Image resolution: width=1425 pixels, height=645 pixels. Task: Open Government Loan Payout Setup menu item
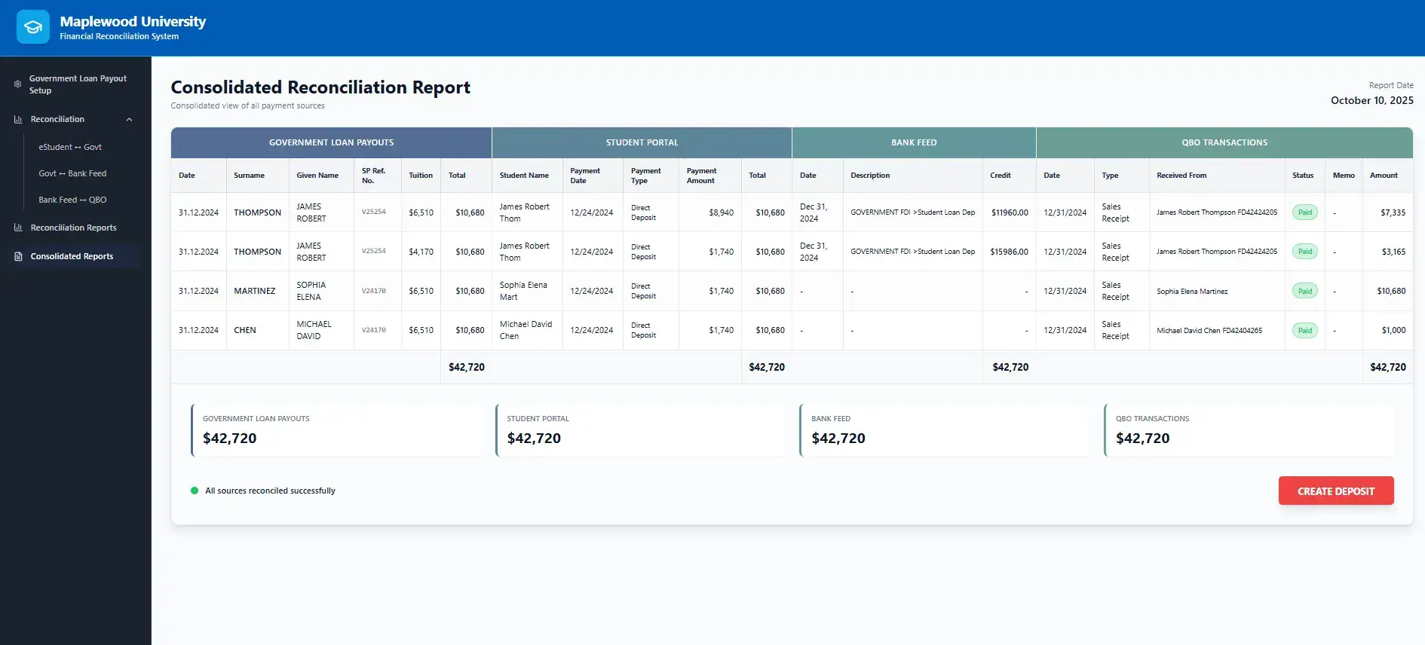[x=78, y=84]
